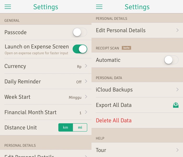
Task: Tap the Export All Data download icon
Action: [x=176, y=105]
